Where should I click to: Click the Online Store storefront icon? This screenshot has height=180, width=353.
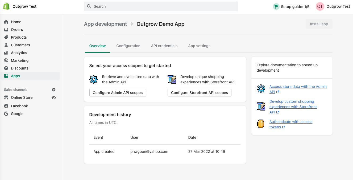click(x=6, y=97)
